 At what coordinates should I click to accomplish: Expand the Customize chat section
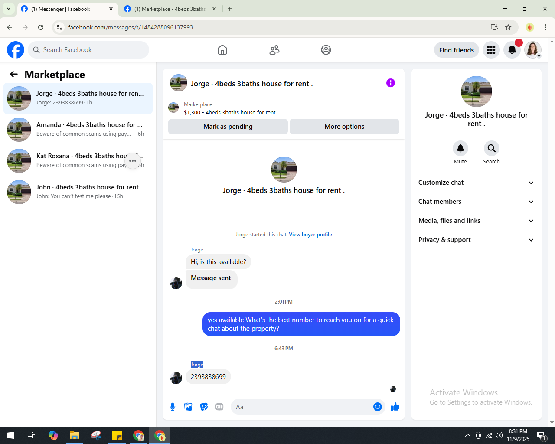click(477, 183)
